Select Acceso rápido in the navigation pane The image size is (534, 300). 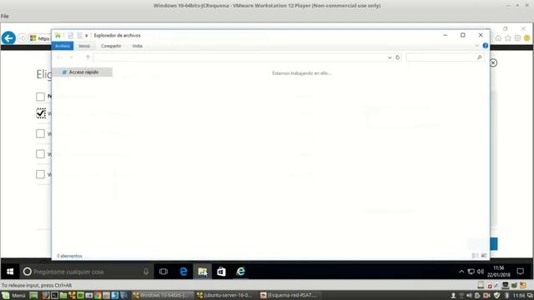pyautogui.click(x=82, y=72)
